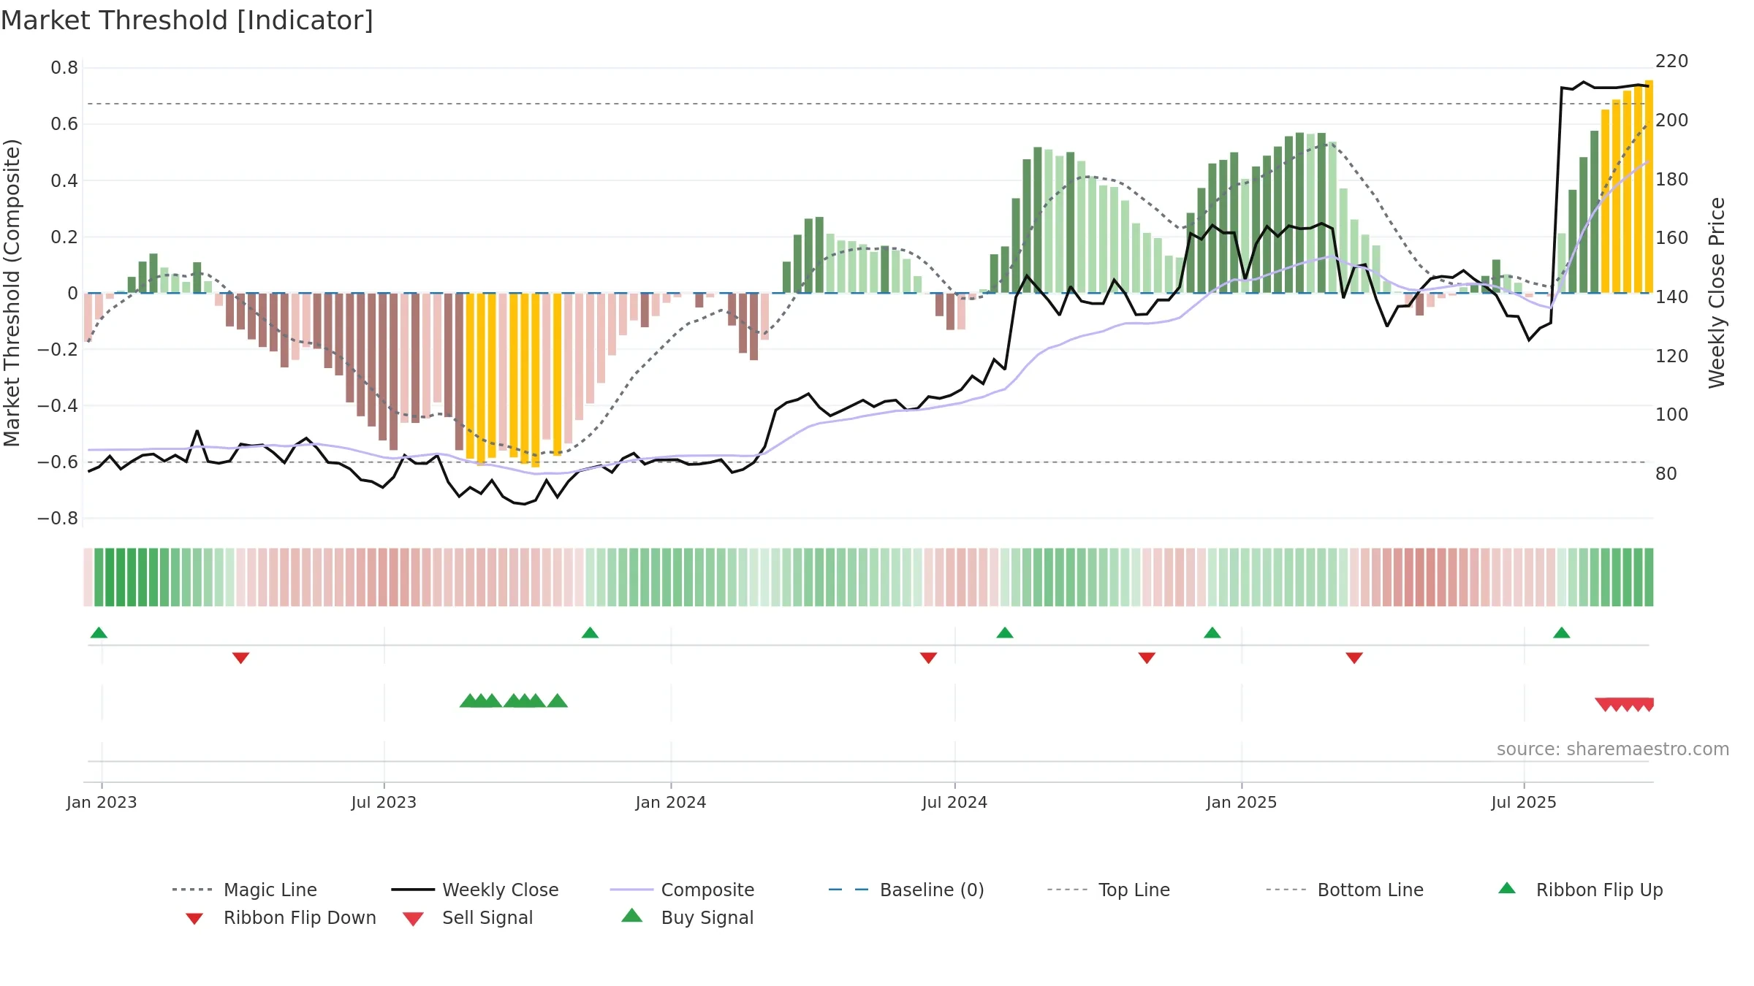Toggle the Magic Line legend entry

coord(244,890)
